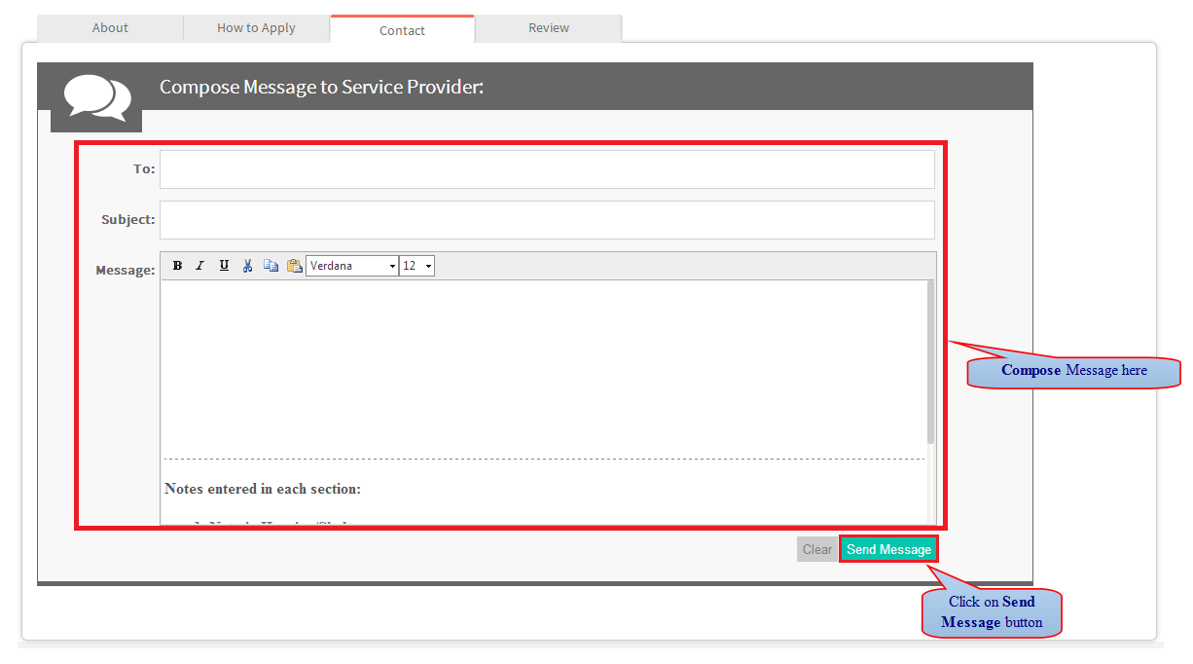
Task: Switch to the About tab
Action: click(x=110, y=28)
